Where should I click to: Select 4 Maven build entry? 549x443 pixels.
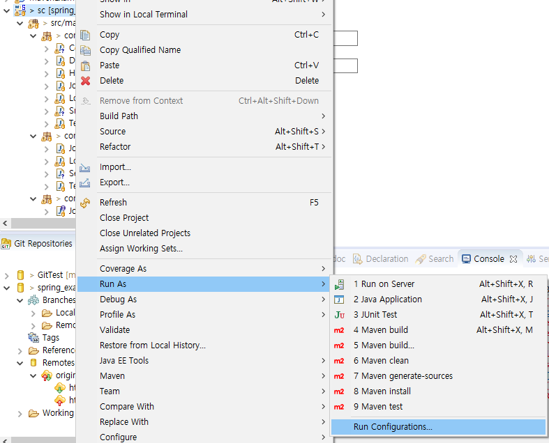[438, 330]
